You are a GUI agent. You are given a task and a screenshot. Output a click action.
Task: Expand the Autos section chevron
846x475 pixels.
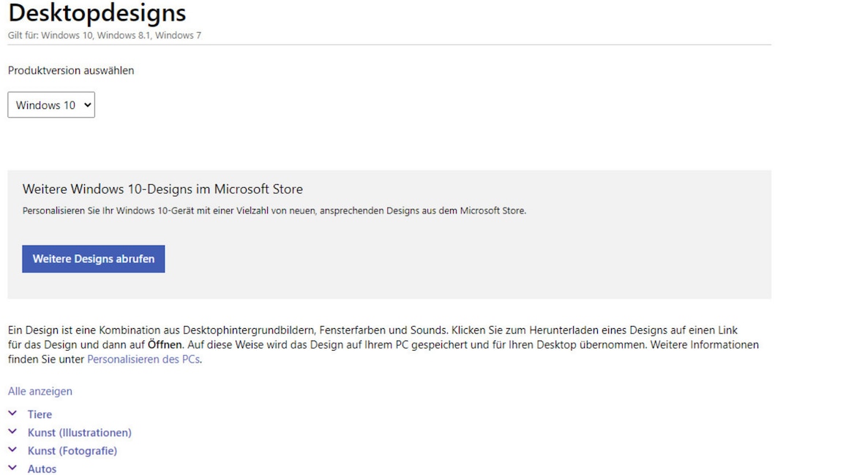click(x=13, y=468)
